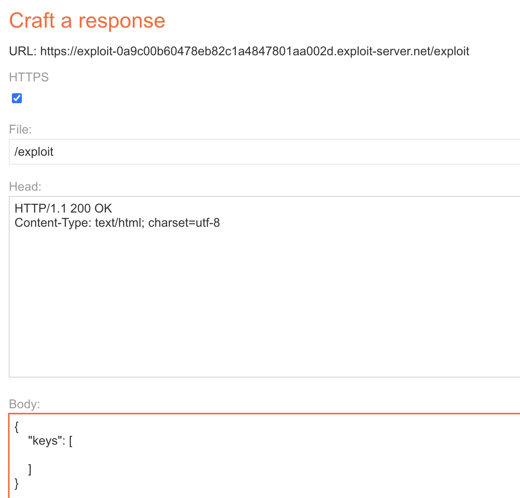Click inside the Head textarea

point(265,287)
